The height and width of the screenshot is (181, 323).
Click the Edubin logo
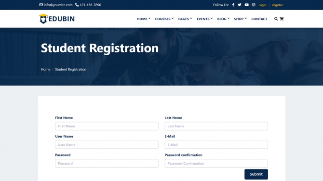[x=57, y=19]
